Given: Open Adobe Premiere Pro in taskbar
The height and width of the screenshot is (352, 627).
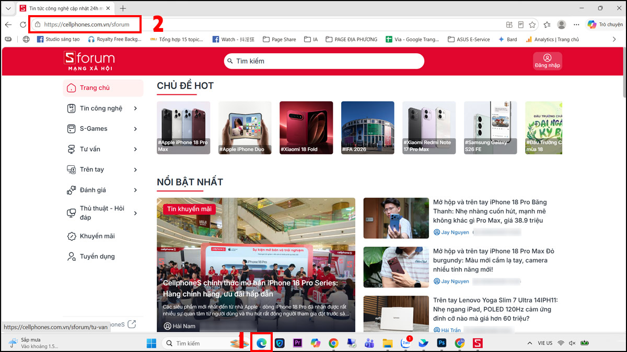Looking at the screenshot, I should (297, 343).
